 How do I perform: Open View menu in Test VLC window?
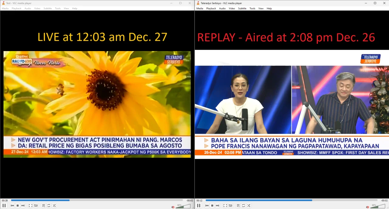(x=66, y=9)
